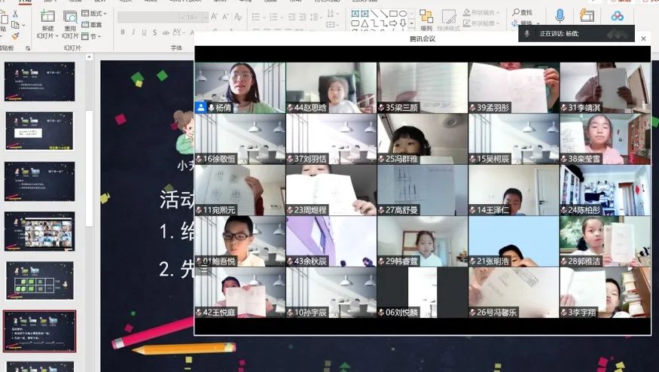Click the Copy icon in clipboard group
Viewport: 659px width, 372px height.
[15, 25]
